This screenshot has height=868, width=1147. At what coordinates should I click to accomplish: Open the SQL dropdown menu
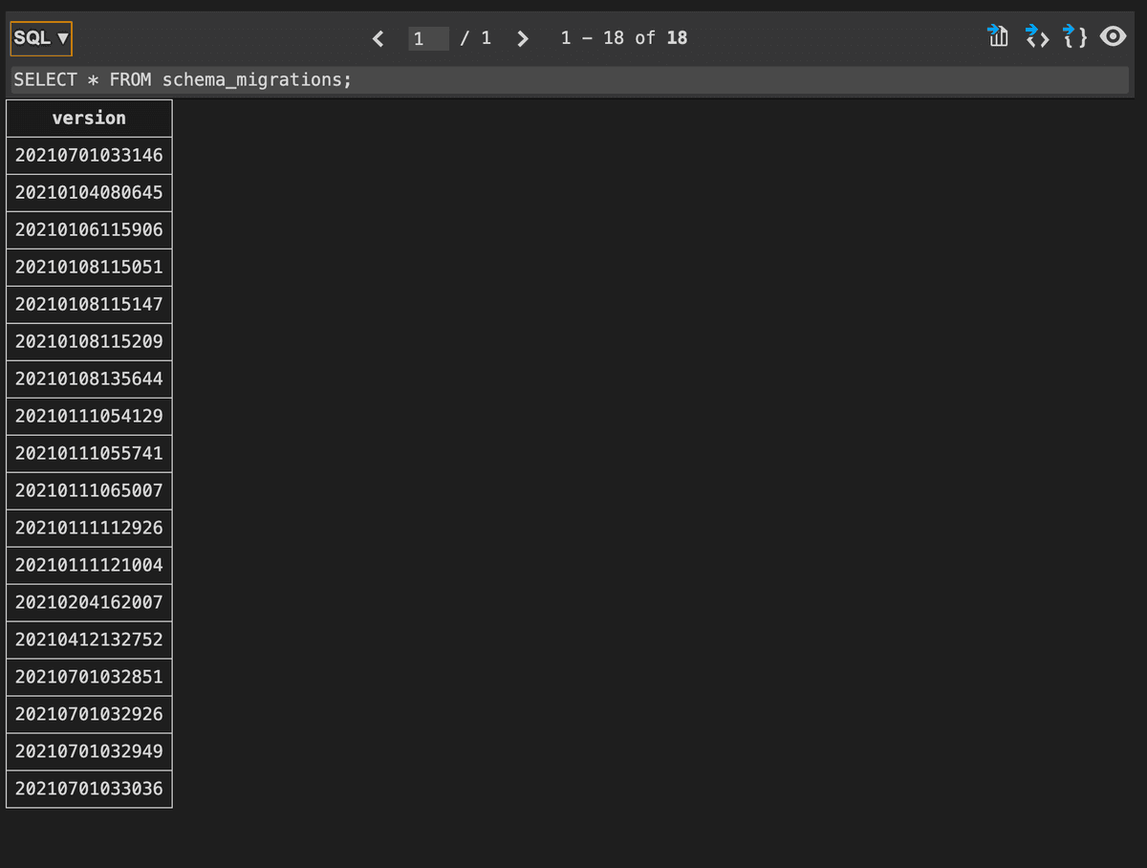[41, 39]
